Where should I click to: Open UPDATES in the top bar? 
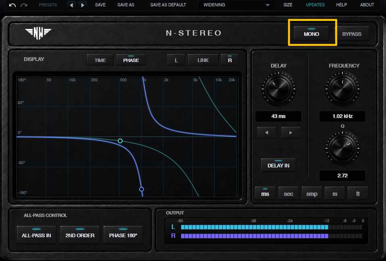click(x=315, y=5)
